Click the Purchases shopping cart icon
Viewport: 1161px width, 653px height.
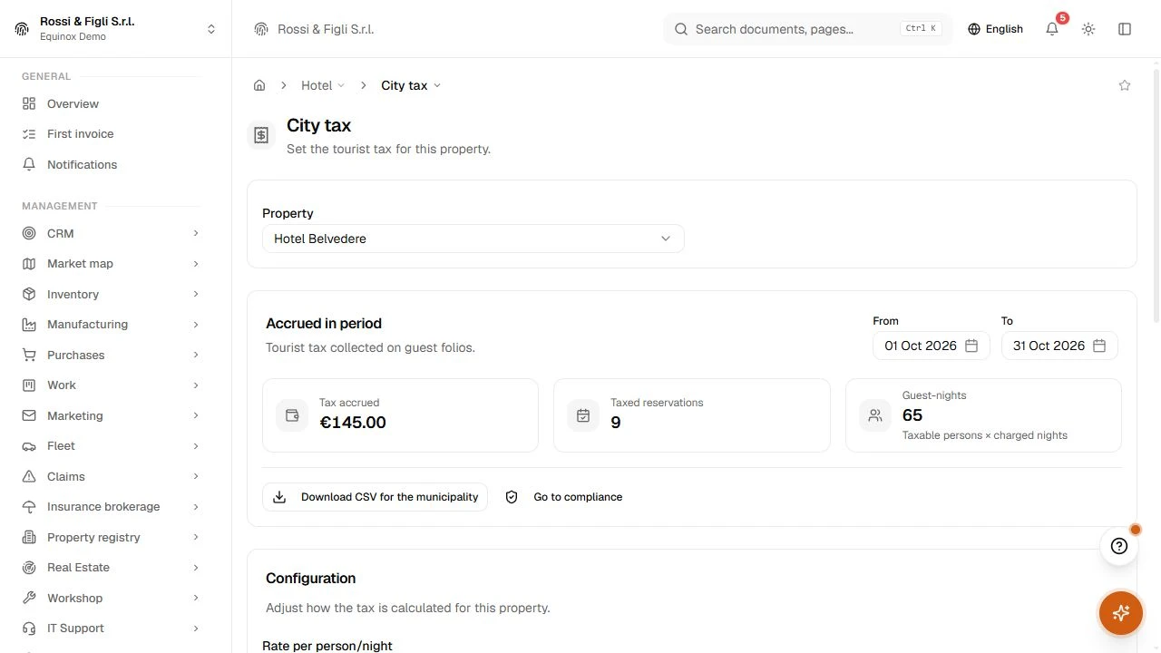pyautogui.click(x=29, y=355)
